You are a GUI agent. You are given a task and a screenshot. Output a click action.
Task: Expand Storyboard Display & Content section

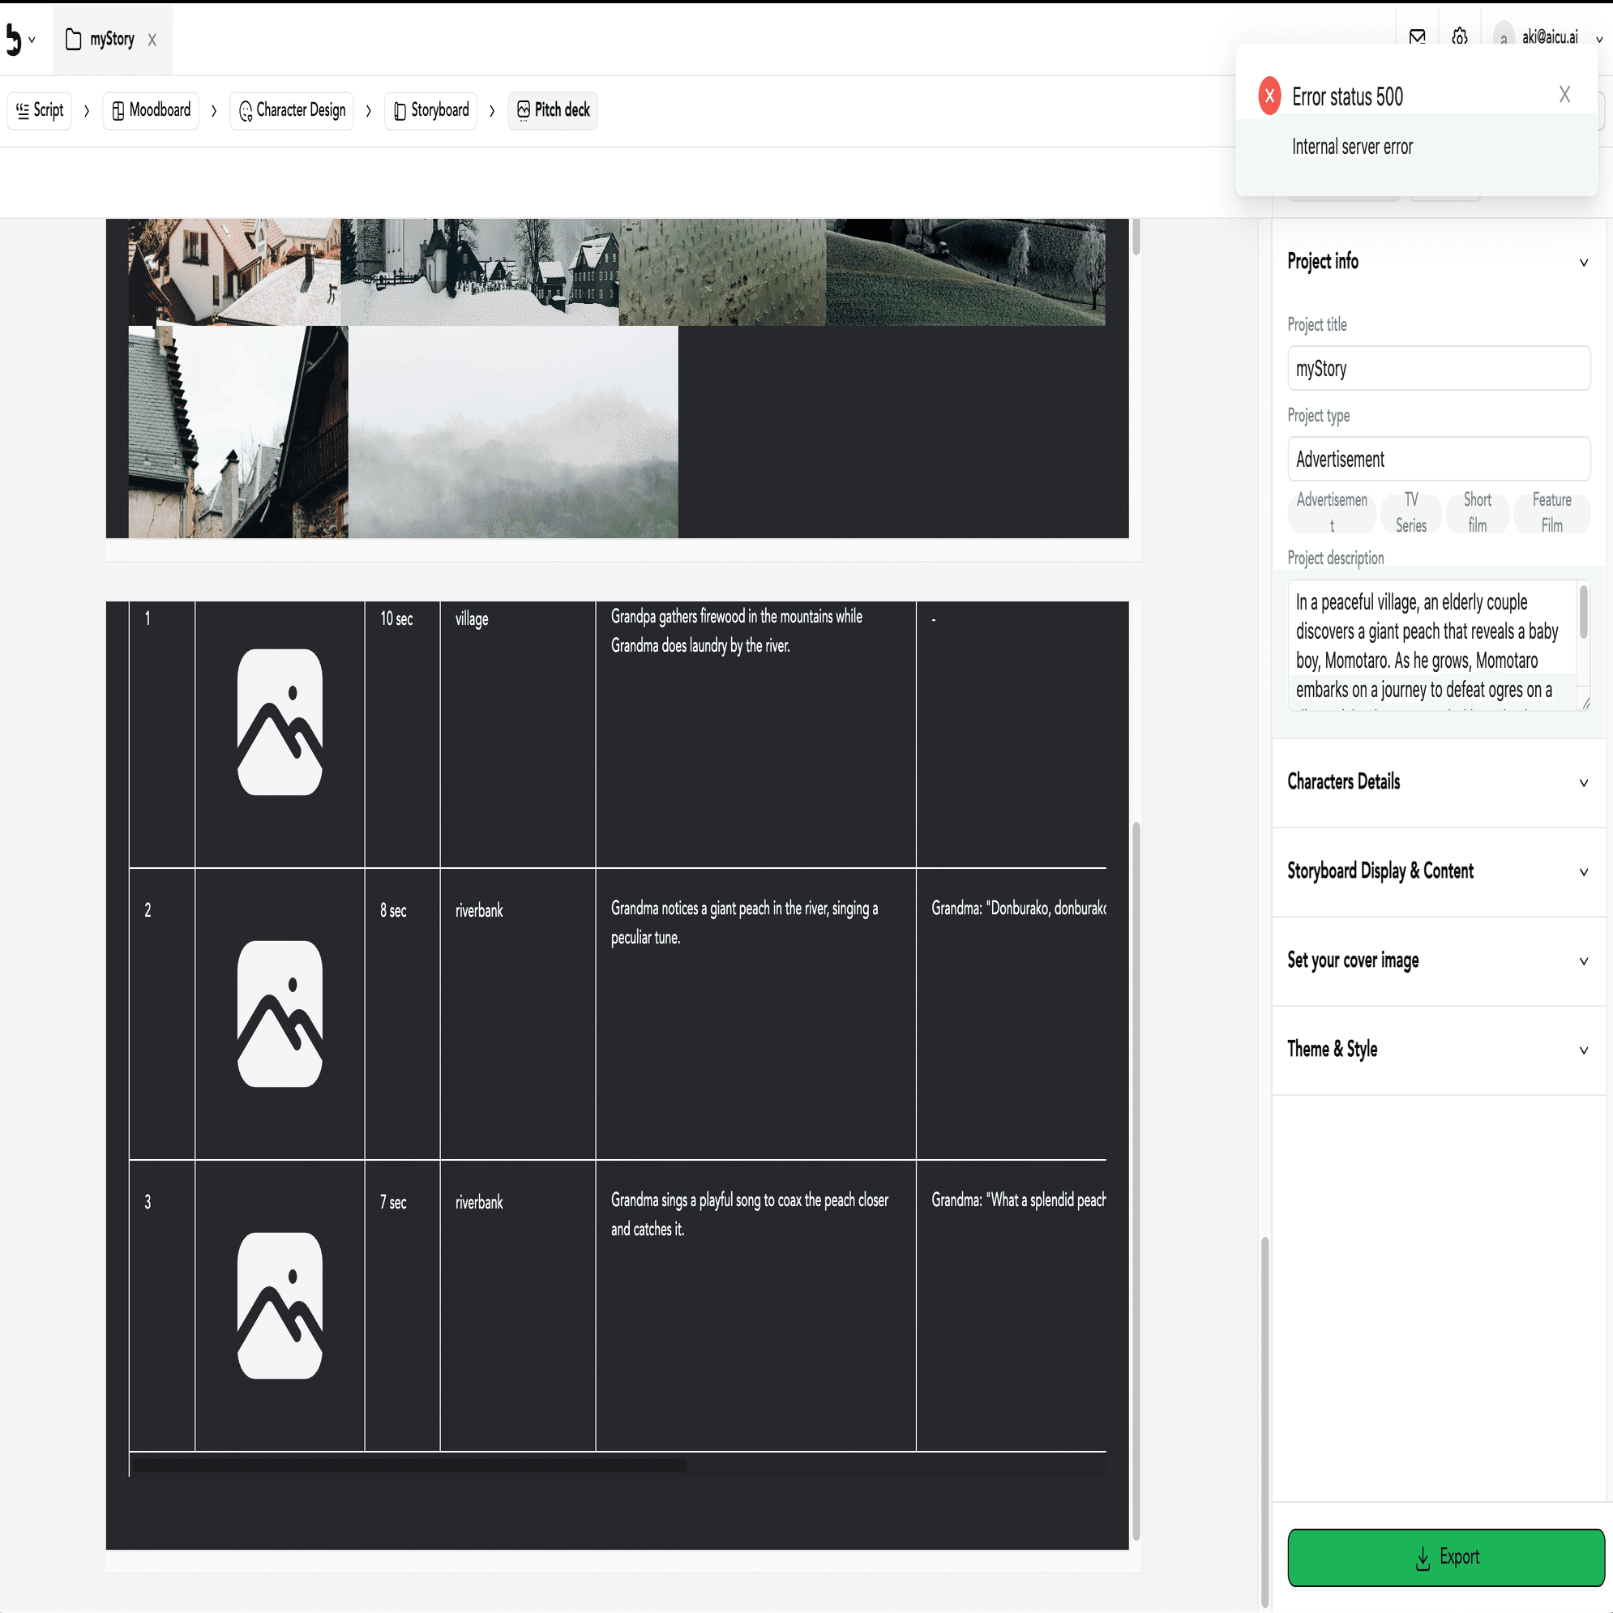point(1439,871)
